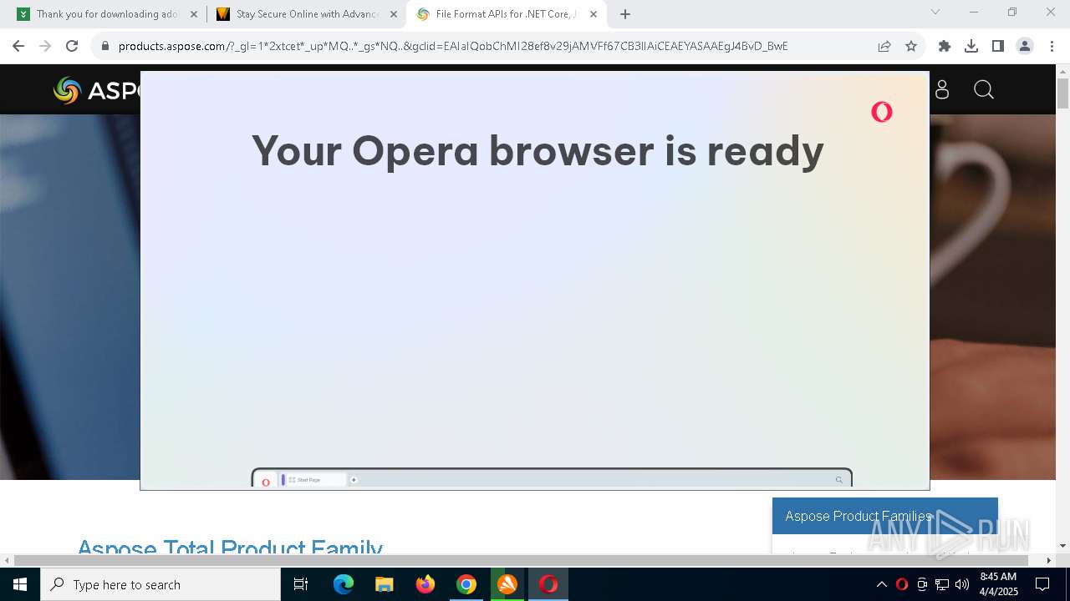Open Chrome three-dot menu
Image resolution: width=1070 pixels, height=601 pixels.
click(1051, 46)
